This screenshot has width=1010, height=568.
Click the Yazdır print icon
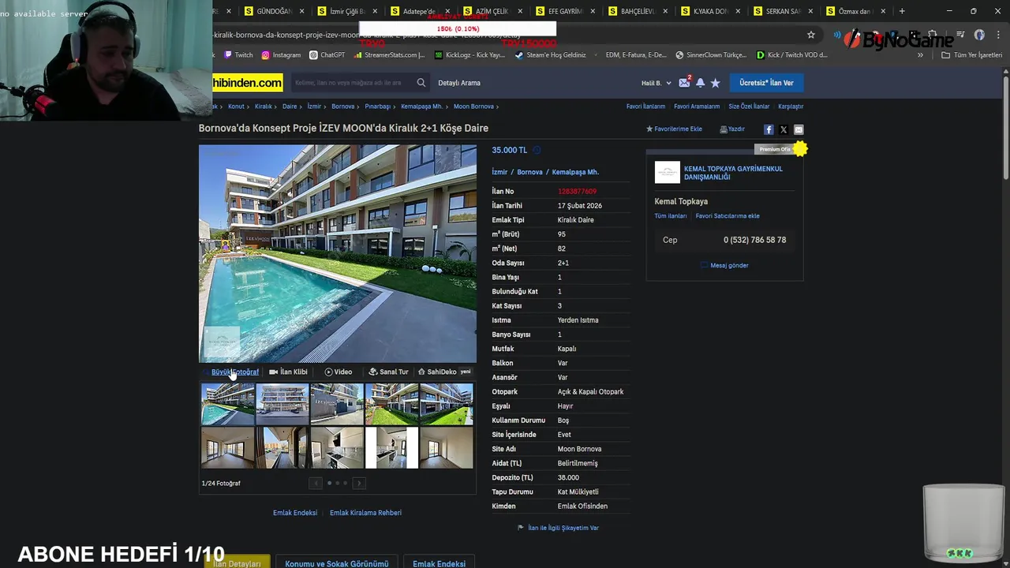732,129
